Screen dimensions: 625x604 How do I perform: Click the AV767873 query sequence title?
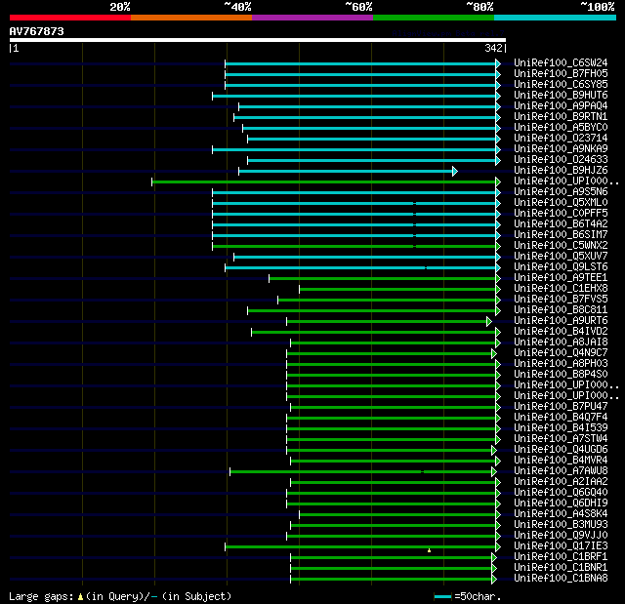(x=37, y=31)
